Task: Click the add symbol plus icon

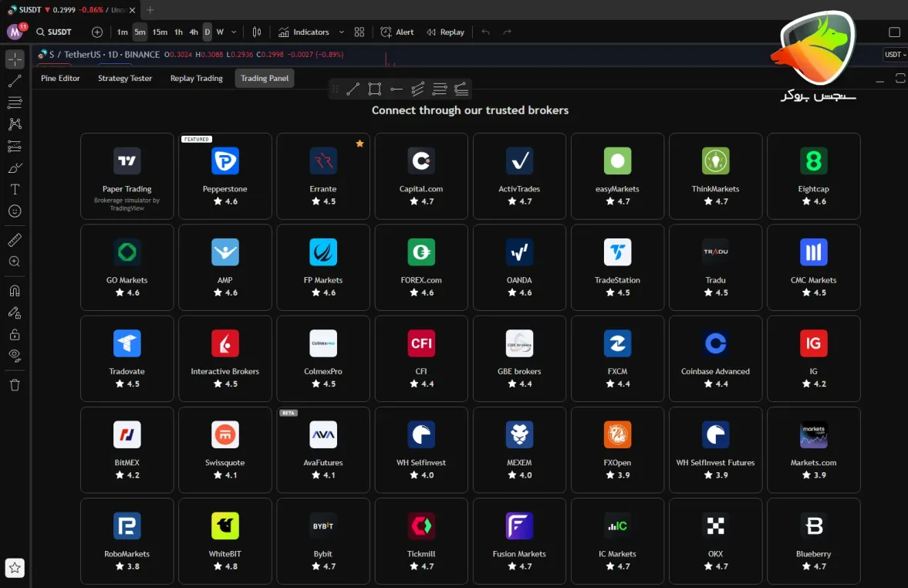Action: pos(97,32)
